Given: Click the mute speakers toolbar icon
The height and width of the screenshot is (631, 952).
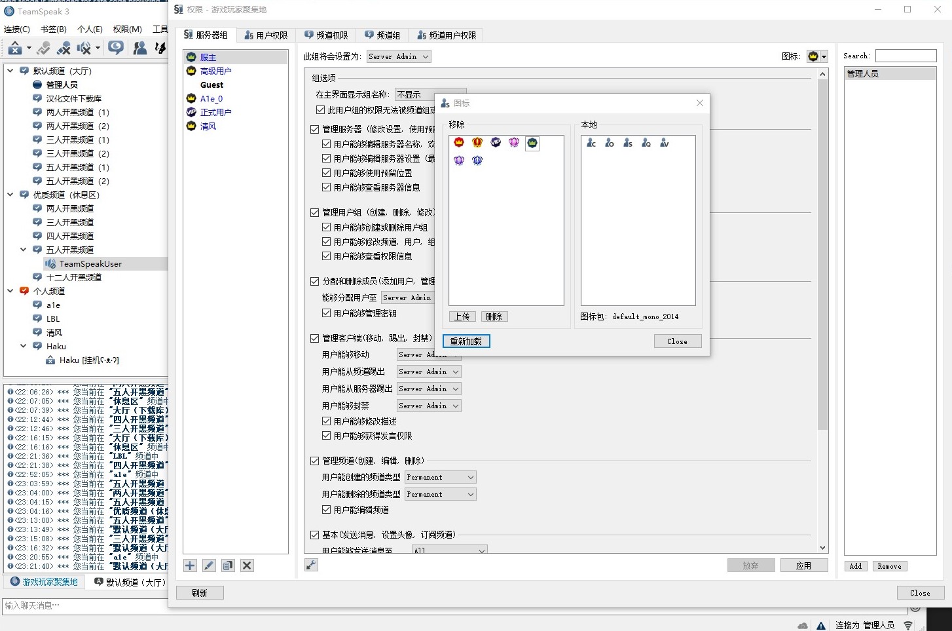Looking at the screenshot, I should (84, 48).
